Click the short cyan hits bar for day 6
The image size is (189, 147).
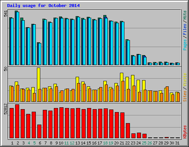coord(40,54)
